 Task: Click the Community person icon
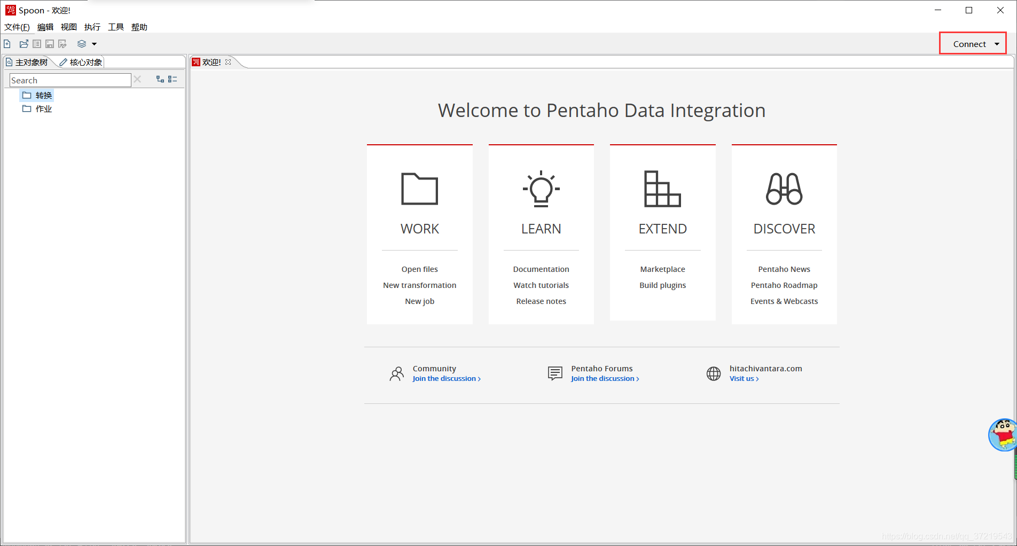coord(397,373)
